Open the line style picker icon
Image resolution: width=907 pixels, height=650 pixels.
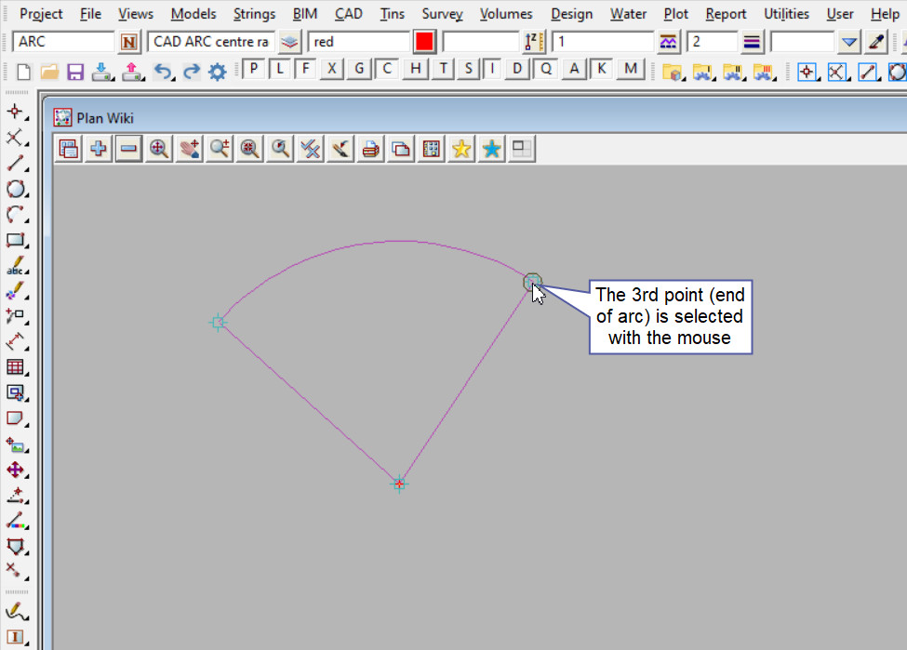click(x=752, y=42)
